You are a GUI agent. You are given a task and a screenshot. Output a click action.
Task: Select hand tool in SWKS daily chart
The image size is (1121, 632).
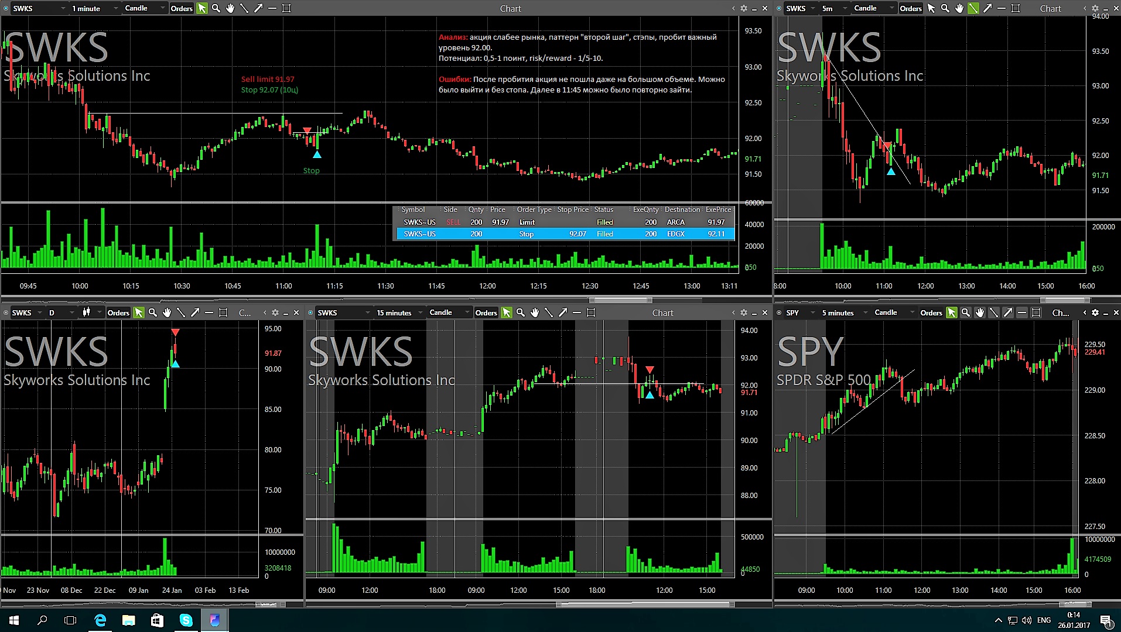pos(167,312)
